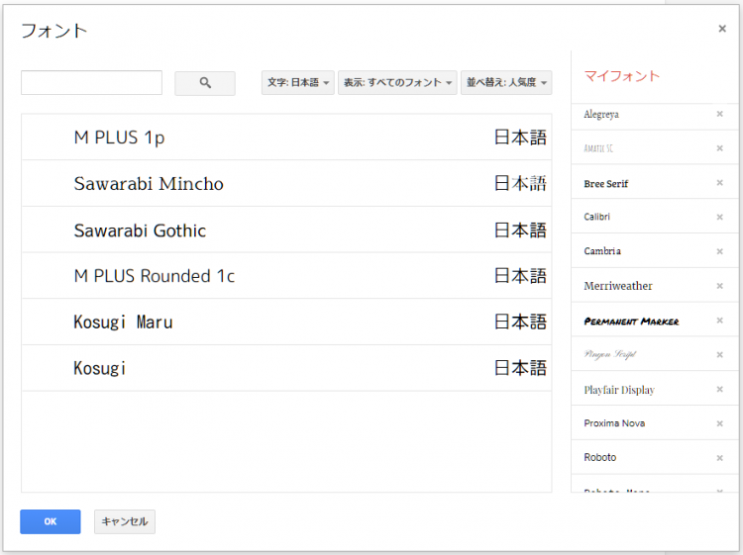This screenshot has width=743, height=555.
Task: Click the キャンセル button
Action: tap(125, 521)
